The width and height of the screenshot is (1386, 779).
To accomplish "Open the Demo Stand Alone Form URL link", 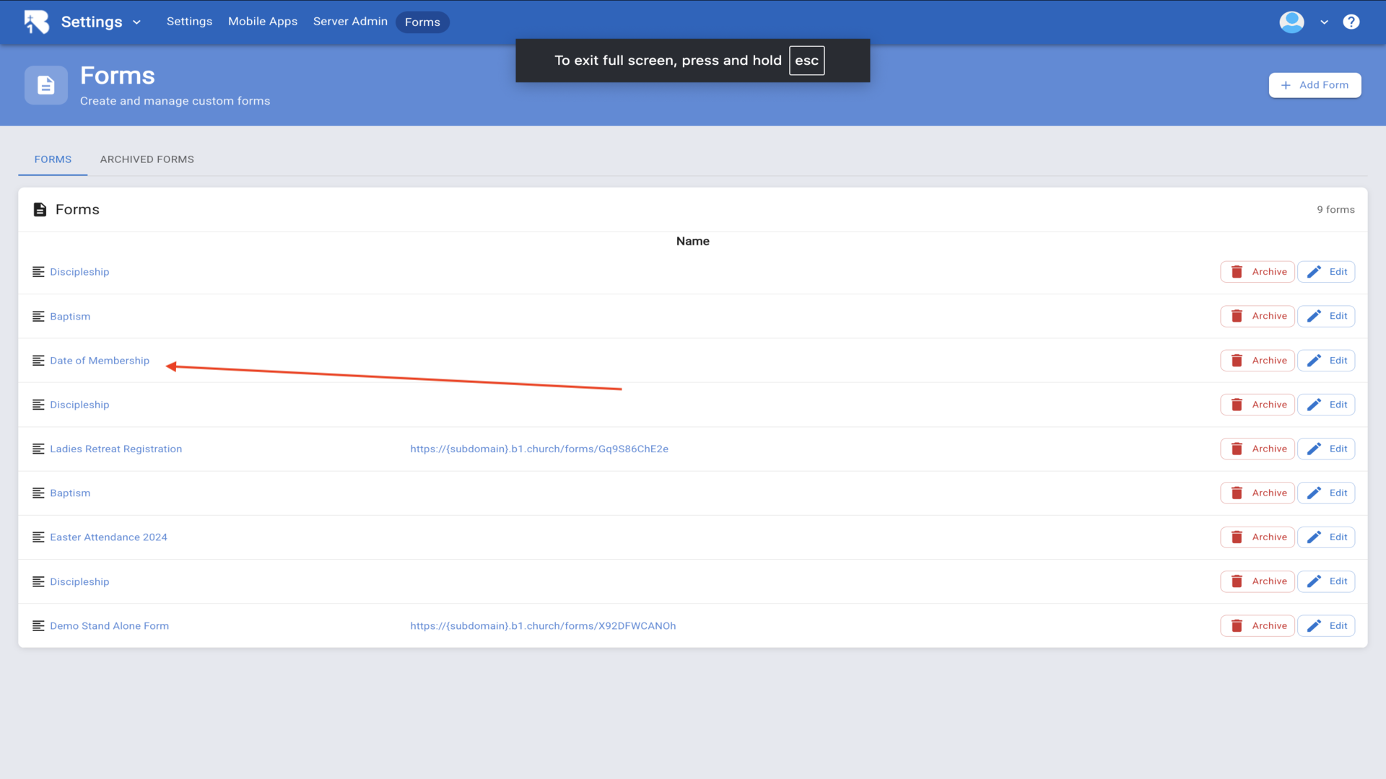I will [543, 626].
